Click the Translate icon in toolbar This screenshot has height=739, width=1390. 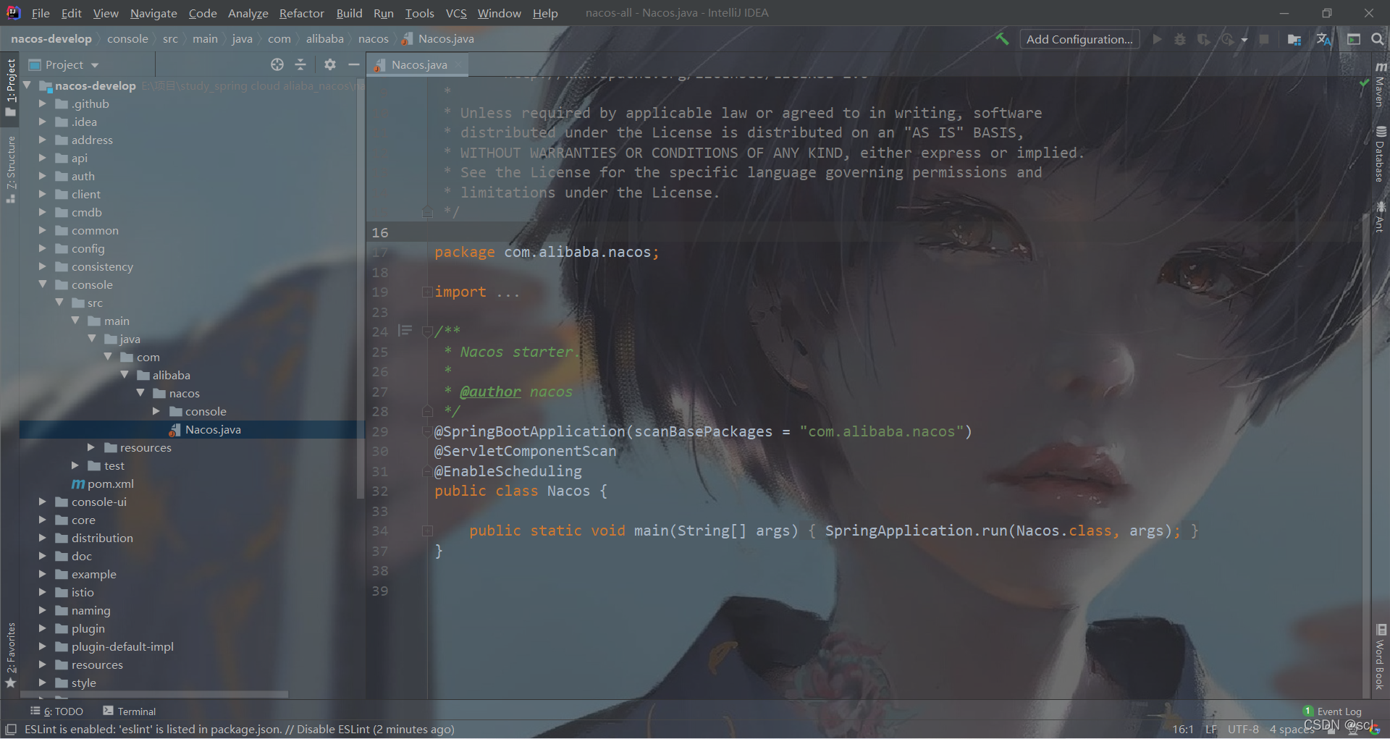[1324, 39]
